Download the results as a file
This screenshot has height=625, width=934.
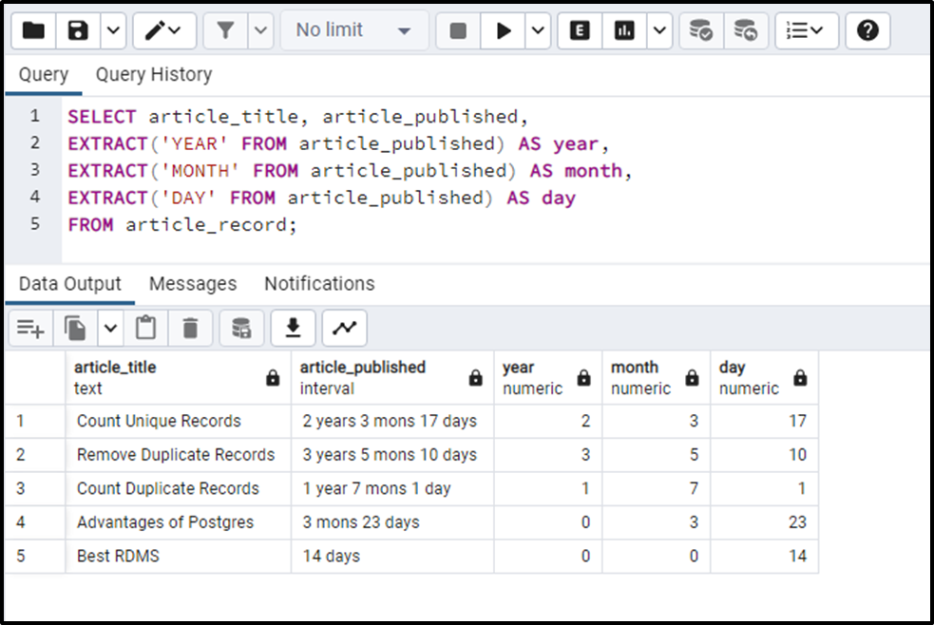pos(293,327)
